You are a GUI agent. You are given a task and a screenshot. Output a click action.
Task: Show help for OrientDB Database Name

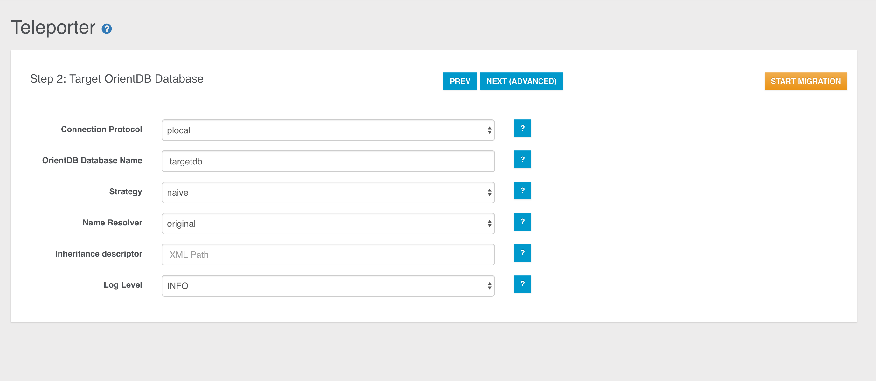[x=522, y=160]
